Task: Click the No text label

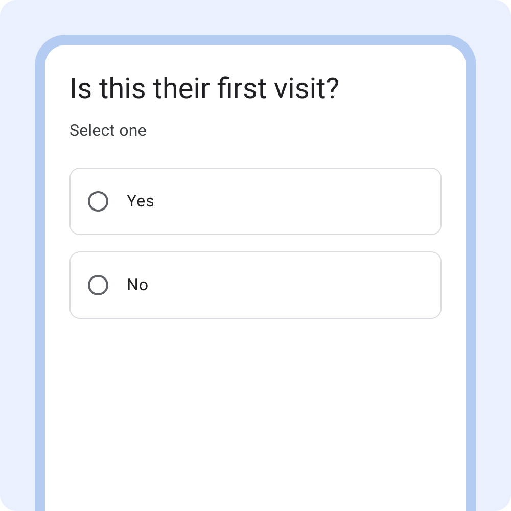Action: click(x=137, y=285)
